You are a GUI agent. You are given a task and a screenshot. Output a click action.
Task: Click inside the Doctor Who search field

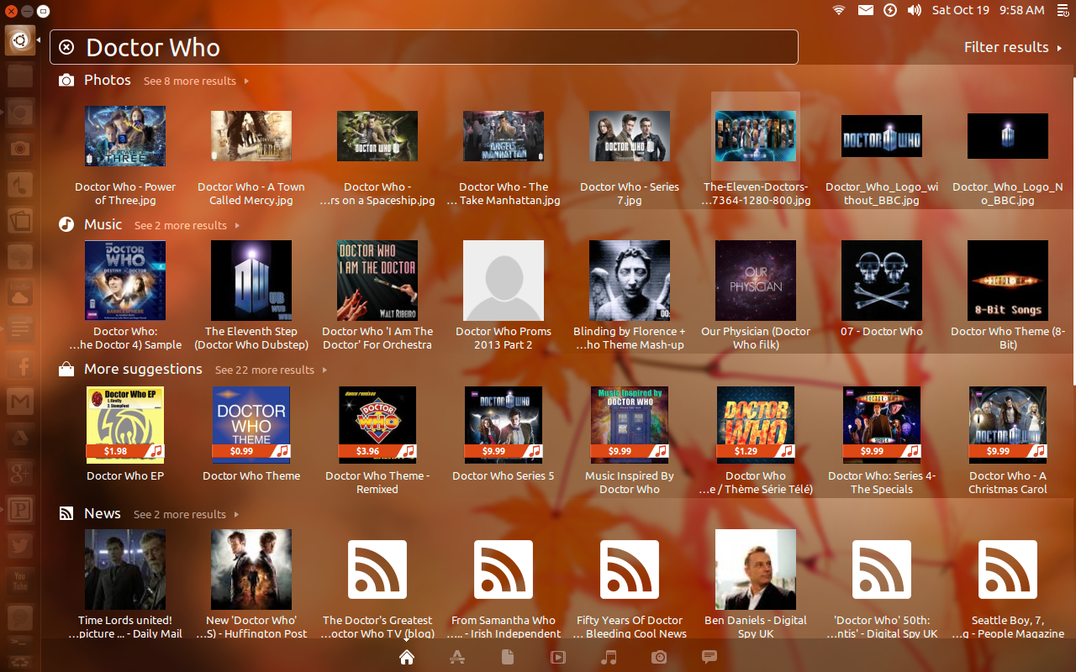[x=424, y=47]
